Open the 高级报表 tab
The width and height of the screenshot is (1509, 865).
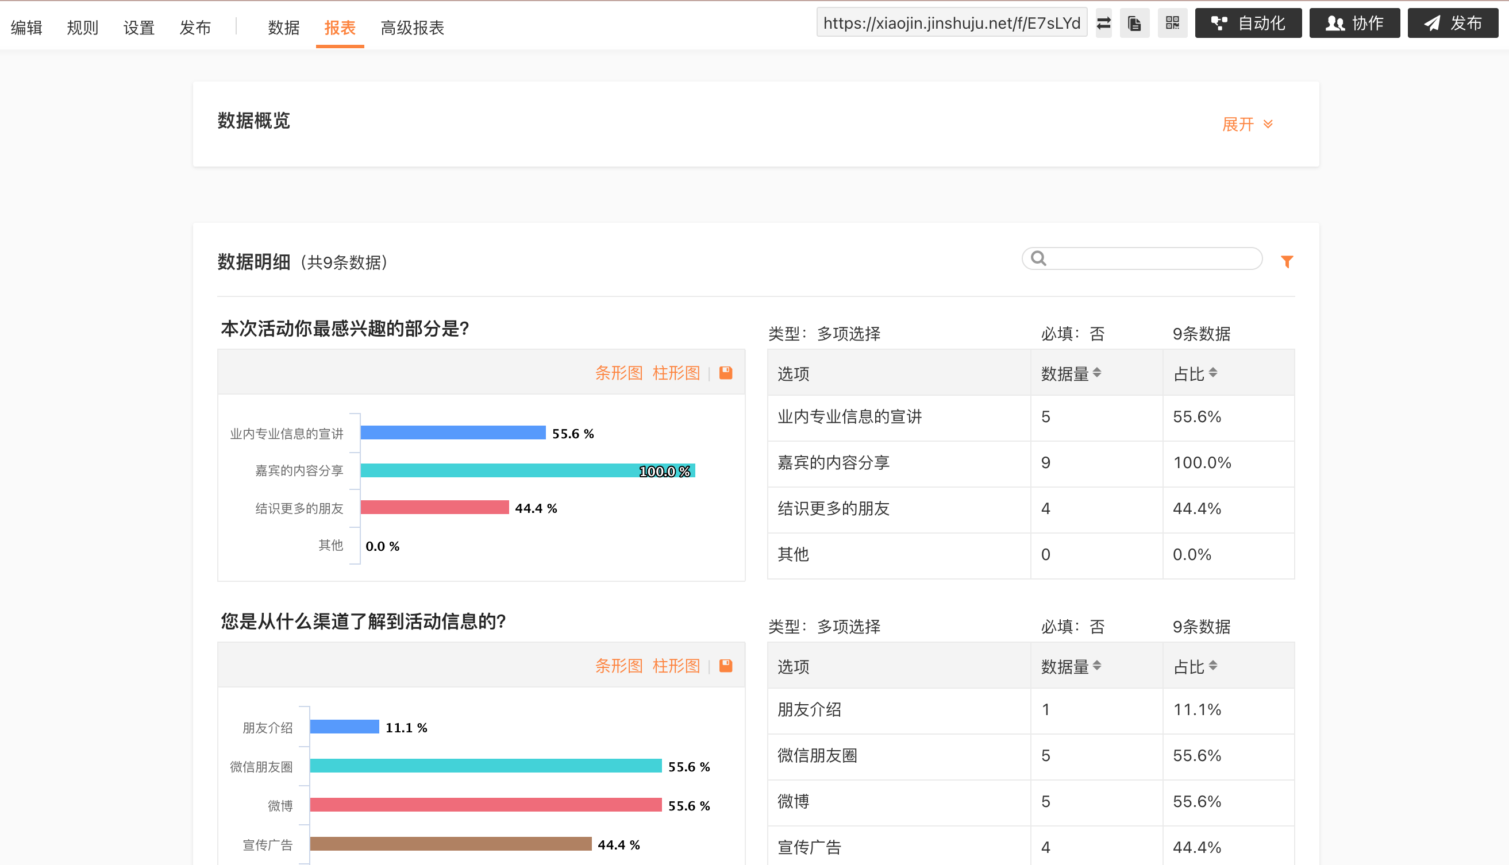(x=413, y=28)
